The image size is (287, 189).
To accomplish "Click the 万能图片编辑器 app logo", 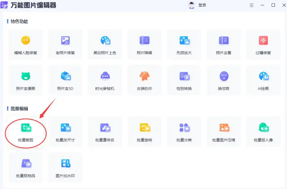I will (4, 5).
